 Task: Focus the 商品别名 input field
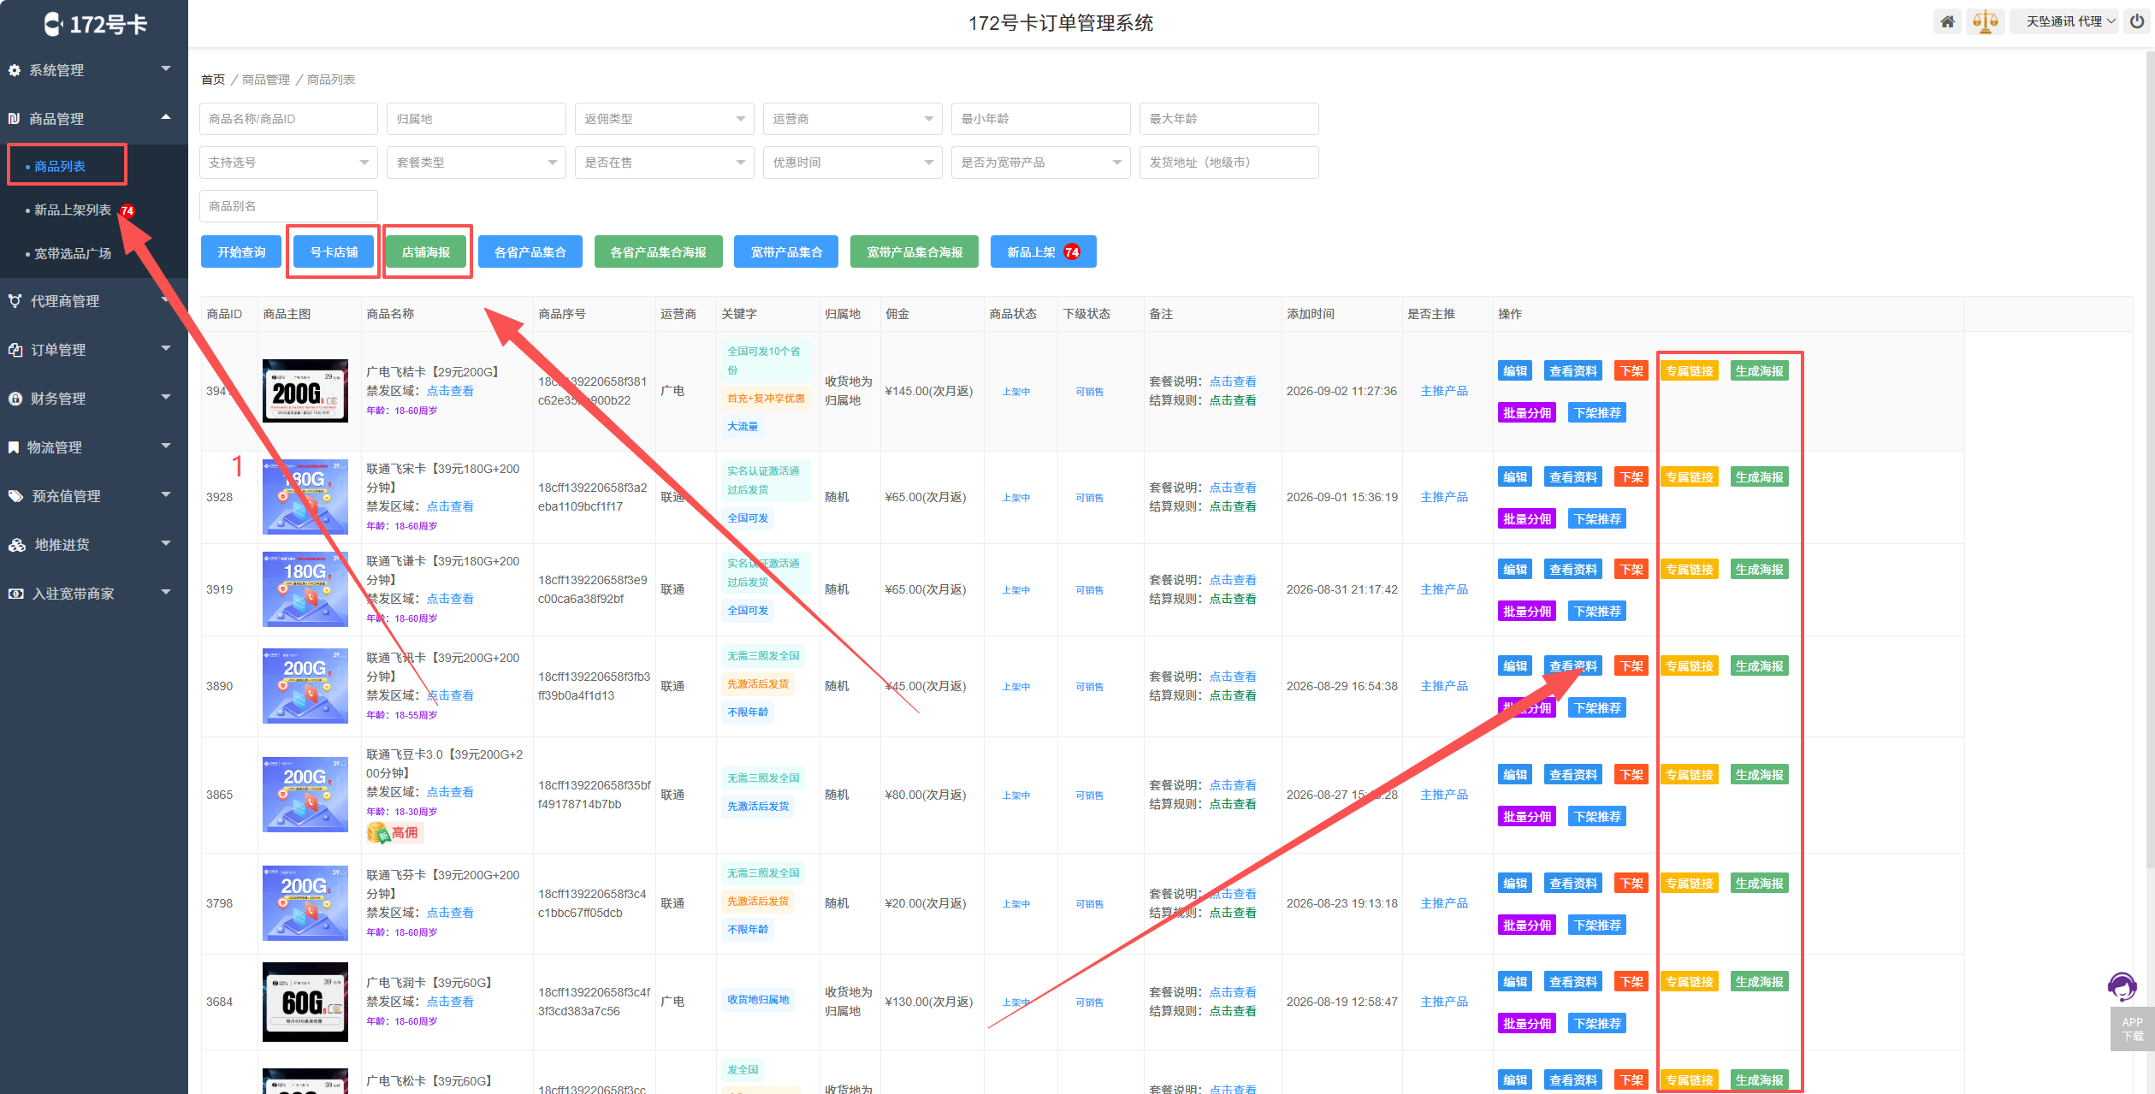point(288,206)
